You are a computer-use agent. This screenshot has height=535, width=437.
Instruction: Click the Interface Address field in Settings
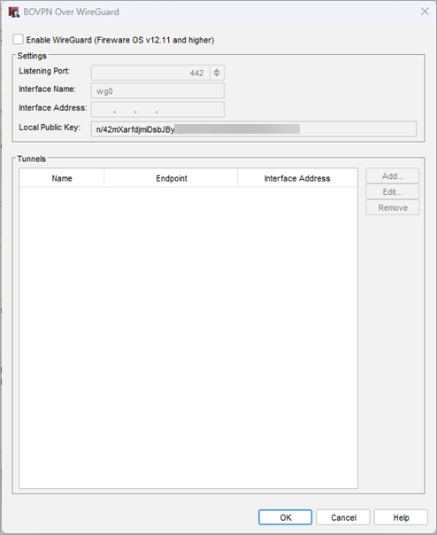(x=157, y=110)
